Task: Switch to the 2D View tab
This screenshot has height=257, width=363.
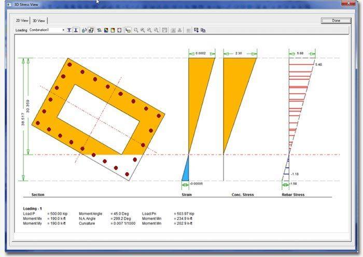Action: tap(22, 20)
